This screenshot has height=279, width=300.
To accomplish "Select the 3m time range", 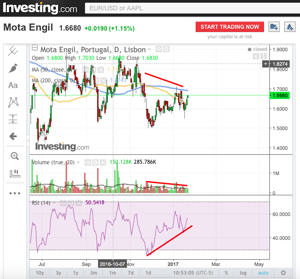I will [x=94, y=273].
